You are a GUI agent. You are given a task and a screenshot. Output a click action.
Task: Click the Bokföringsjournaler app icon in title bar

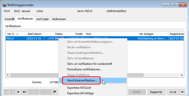5,5
